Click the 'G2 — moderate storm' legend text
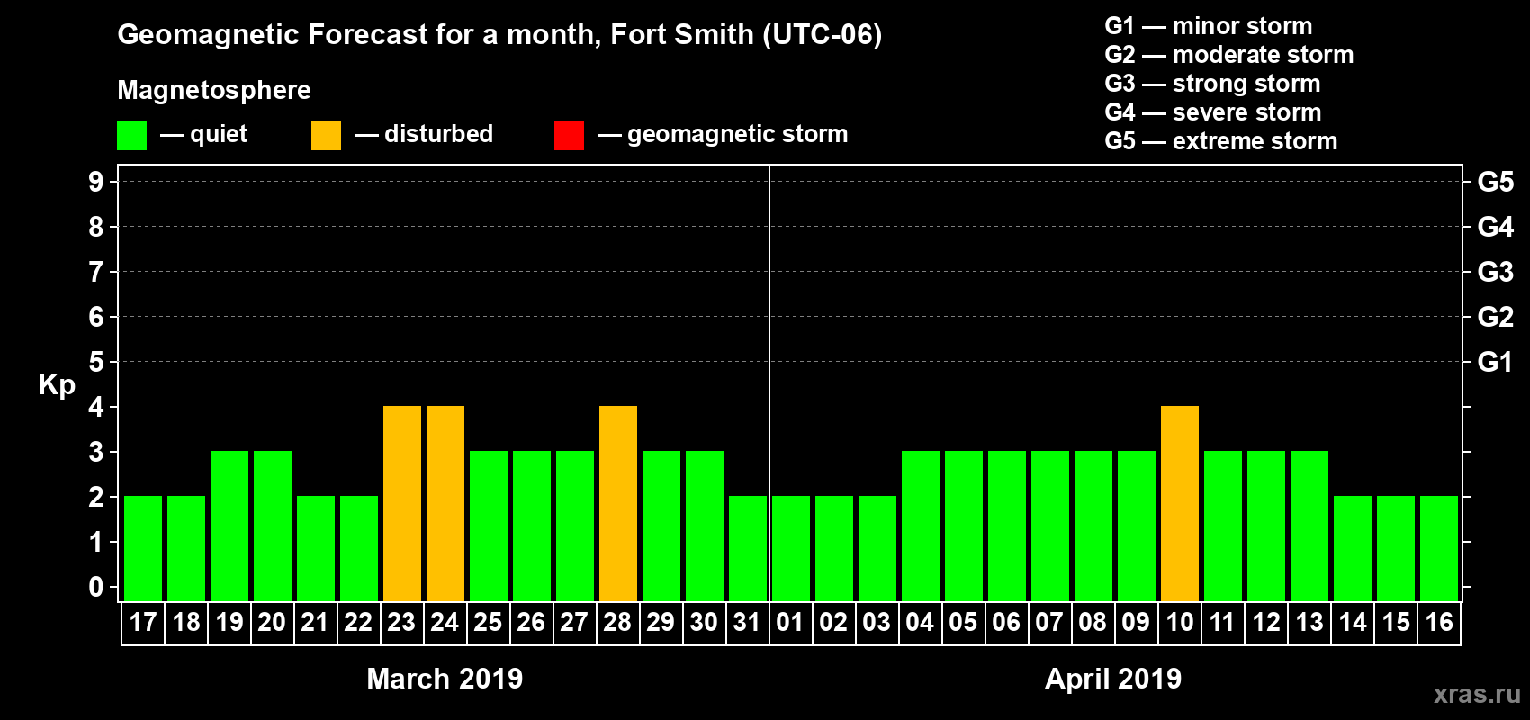Image resolution: width=1530 pixels, height=720 pixels. pyautogui.click(x=1228, y=55)
